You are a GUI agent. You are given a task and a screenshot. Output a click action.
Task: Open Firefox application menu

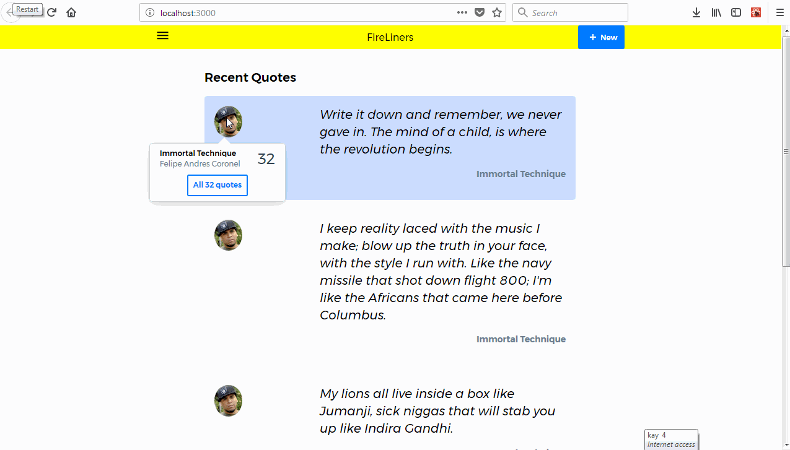[x=779, y=12]
